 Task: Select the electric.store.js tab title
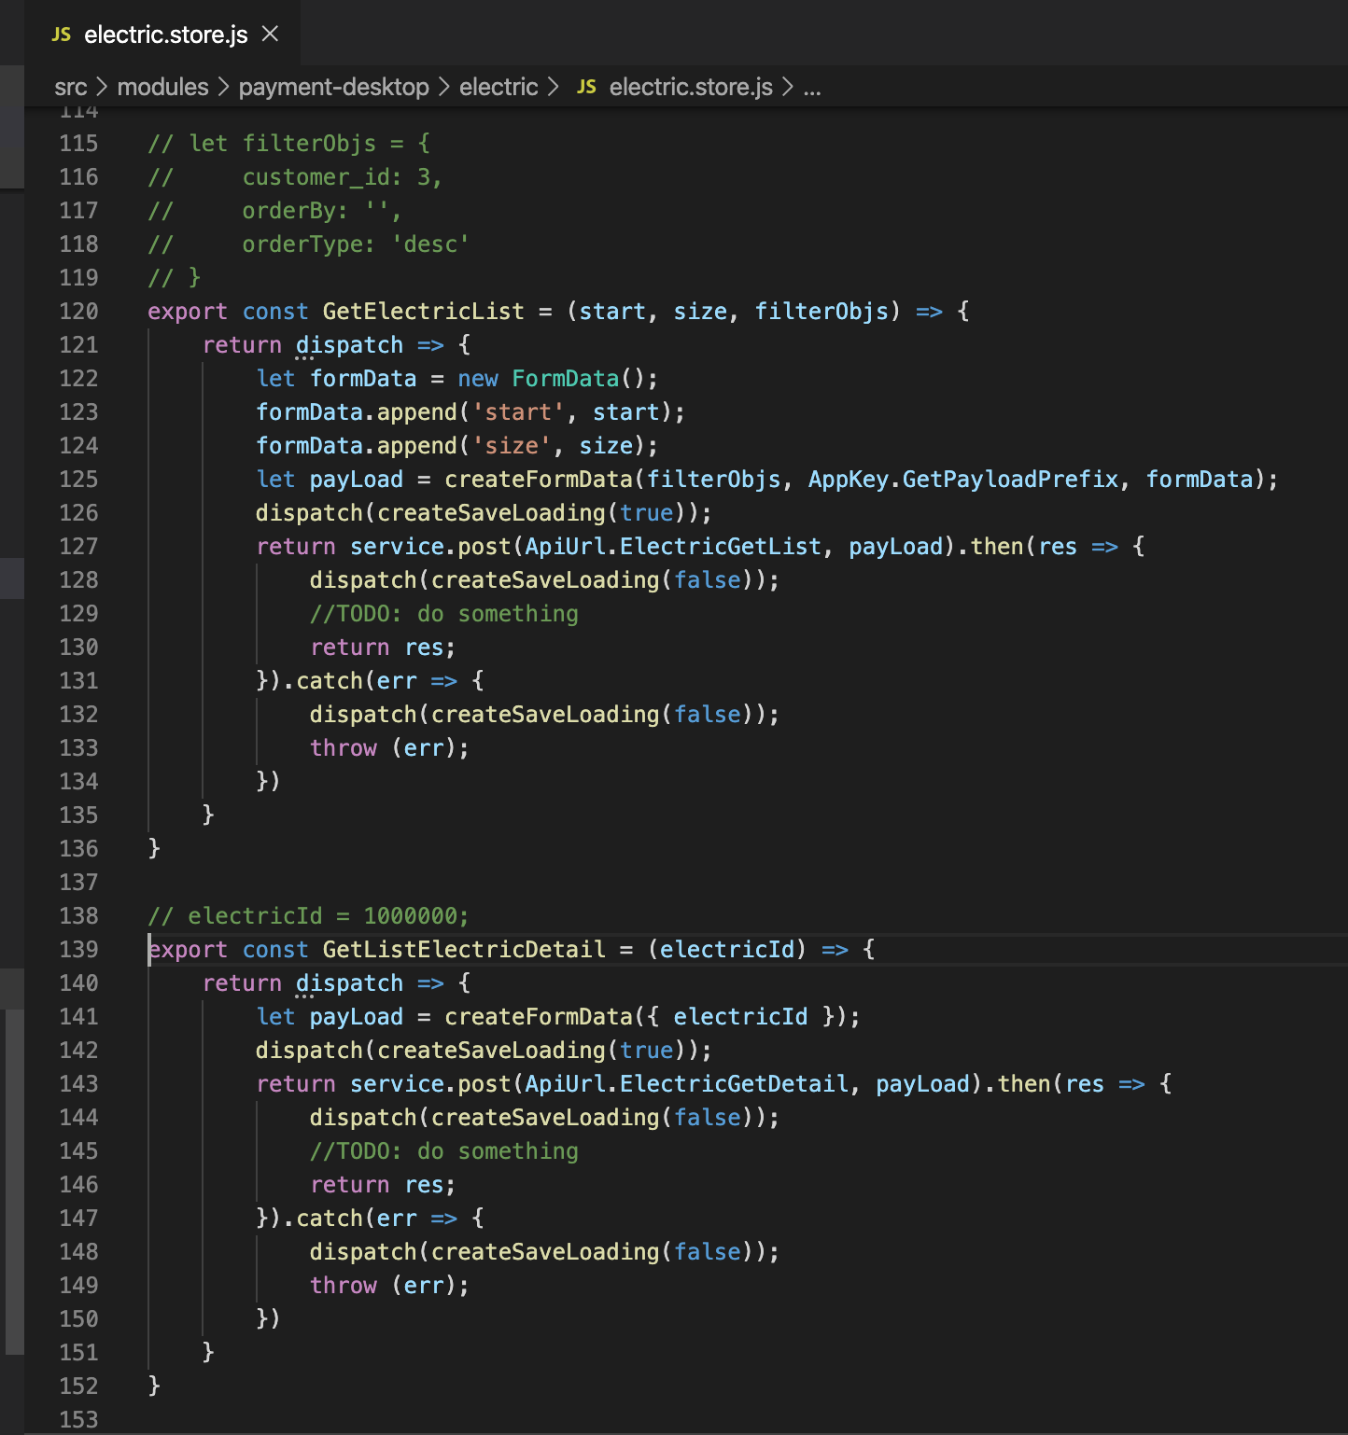[165, 35]
